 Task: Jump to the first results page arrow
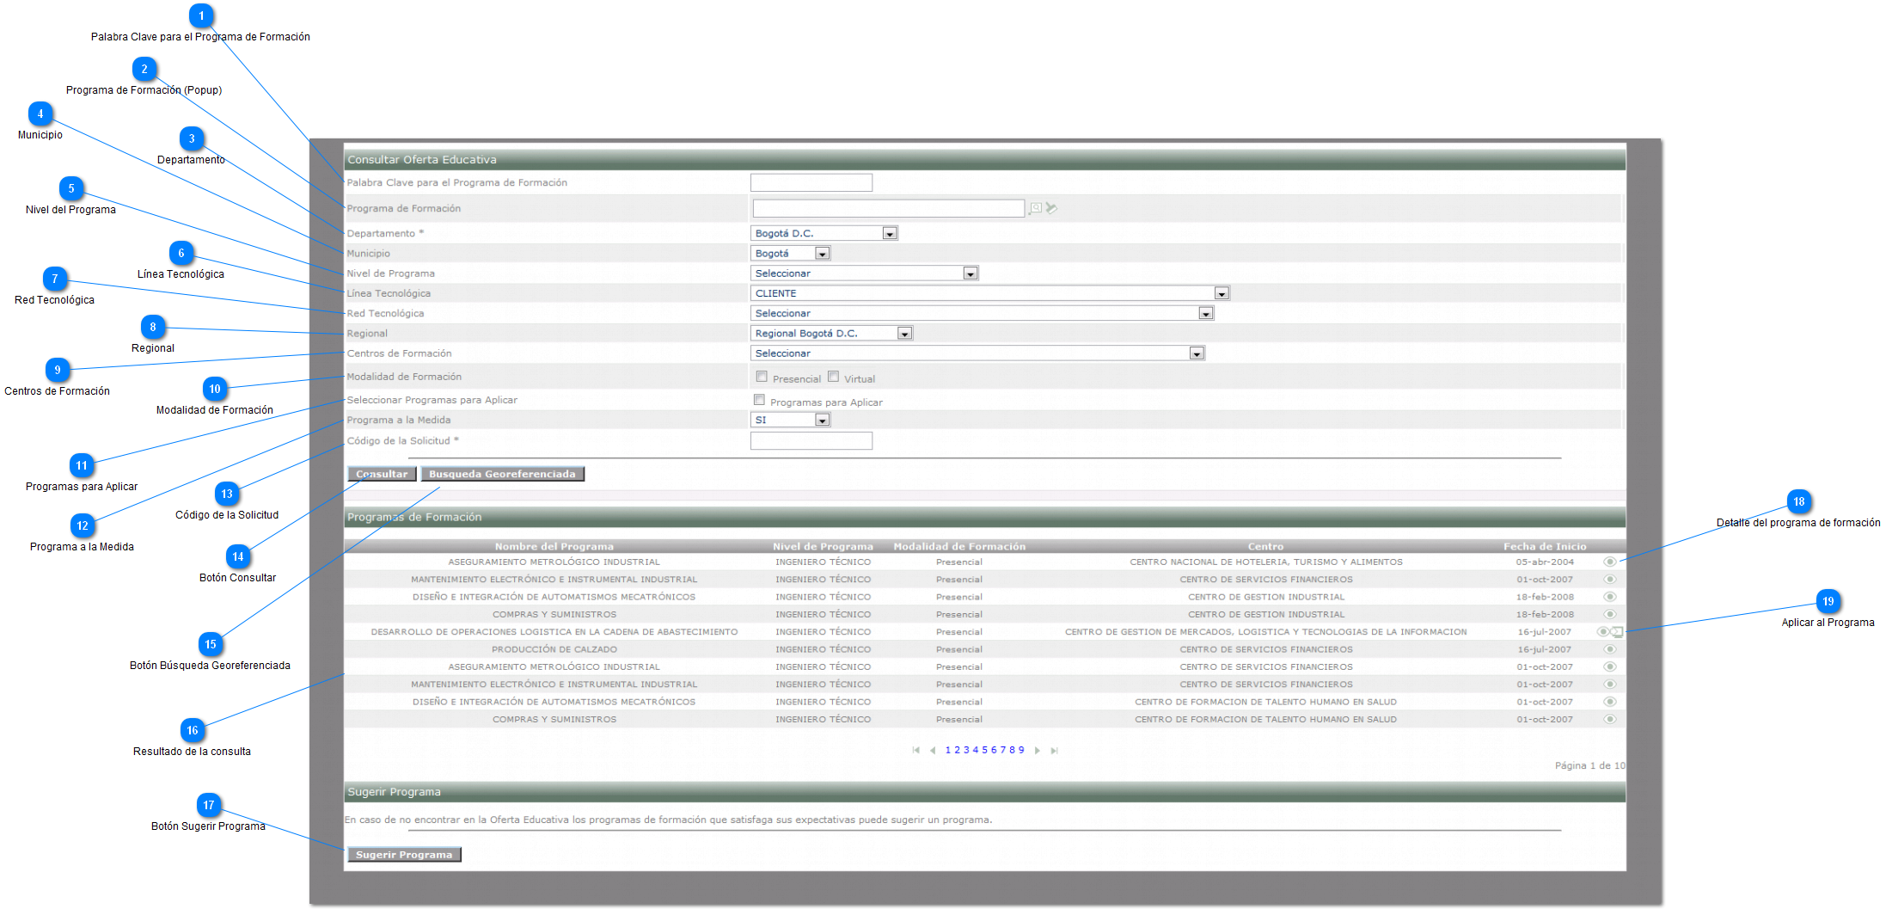click(915, 751)
